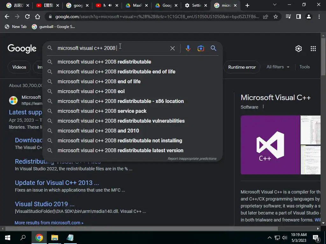The image size is (326, 244).
Task: Click the purple Visual C++ logo thumbnail
Action: (270, 145)
